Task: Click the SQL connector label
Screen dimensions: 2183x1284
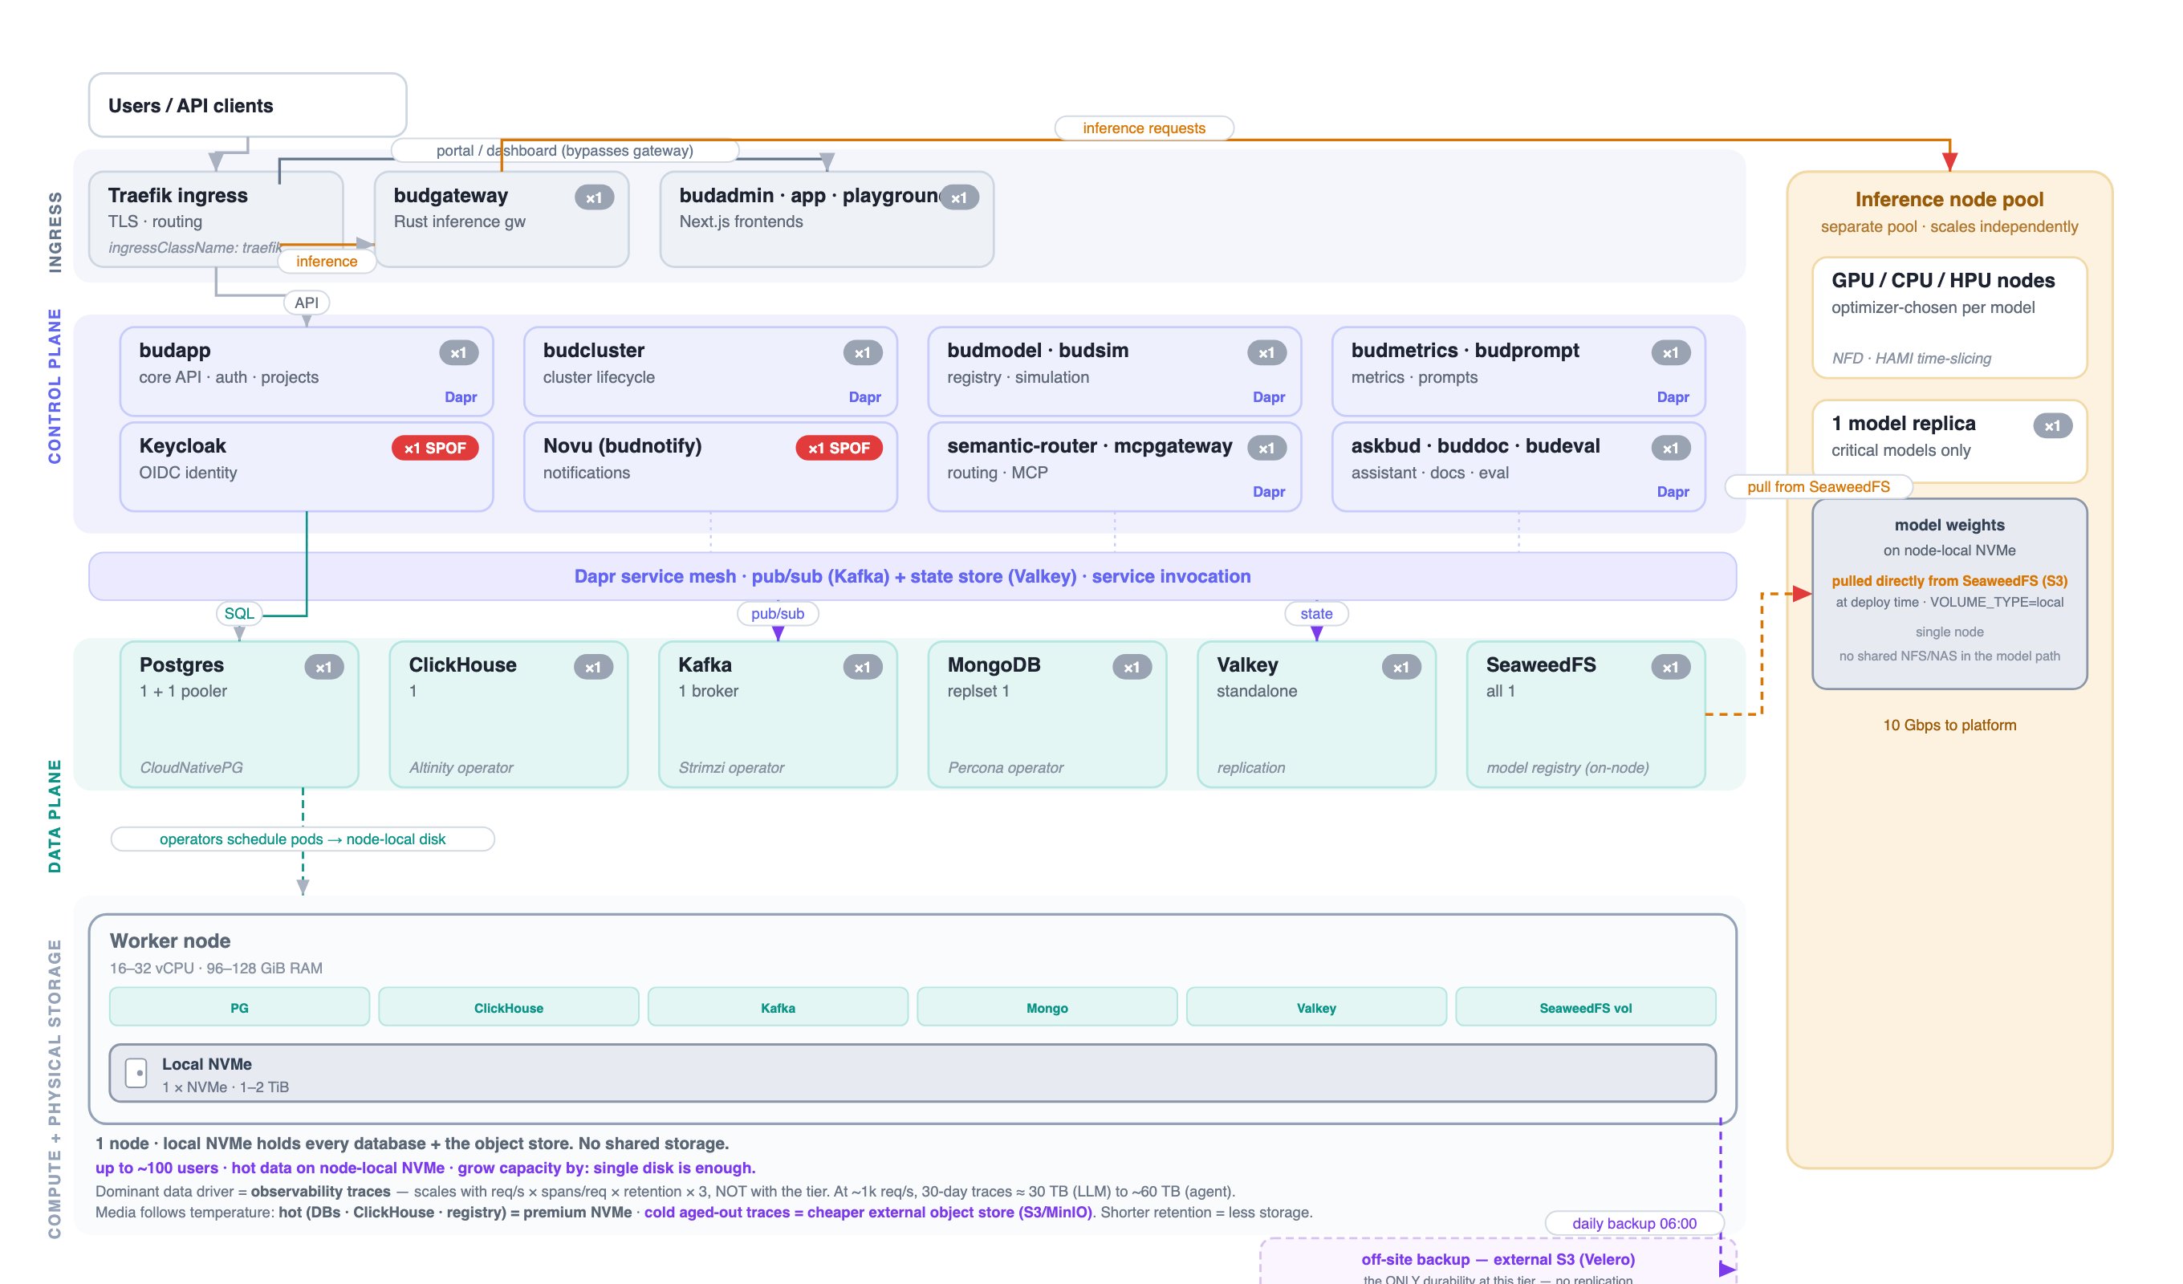Action: (x=239, y=613)
